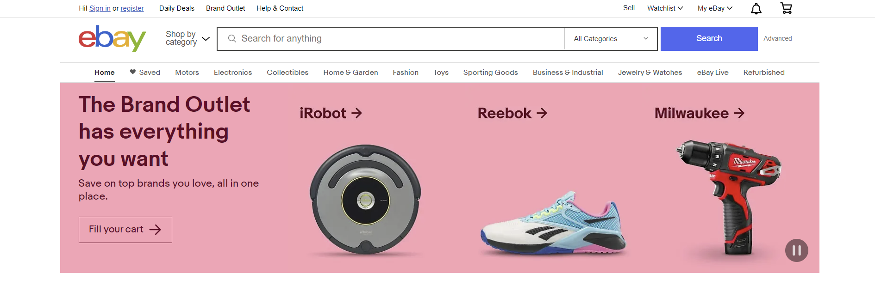
Task: Open Help & Contact link
Action: [x=280, y=8]
